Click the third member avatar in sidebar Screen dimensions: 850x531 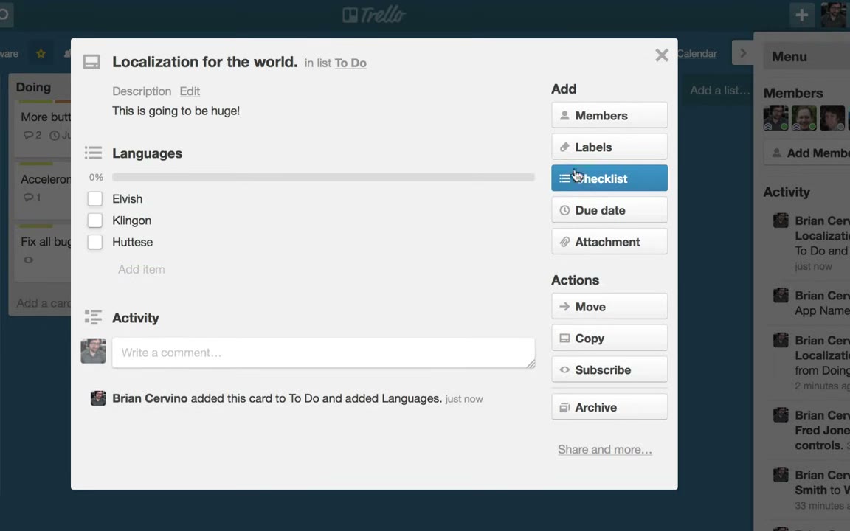pos(832,118)
